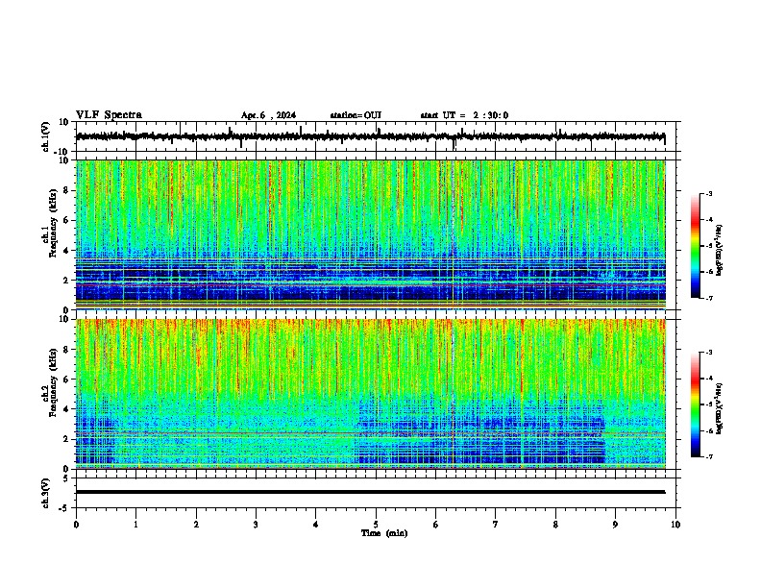The image size is (761, 588).
Task: Click the "ch.3(V)" axis label
Action: [45, 493]
